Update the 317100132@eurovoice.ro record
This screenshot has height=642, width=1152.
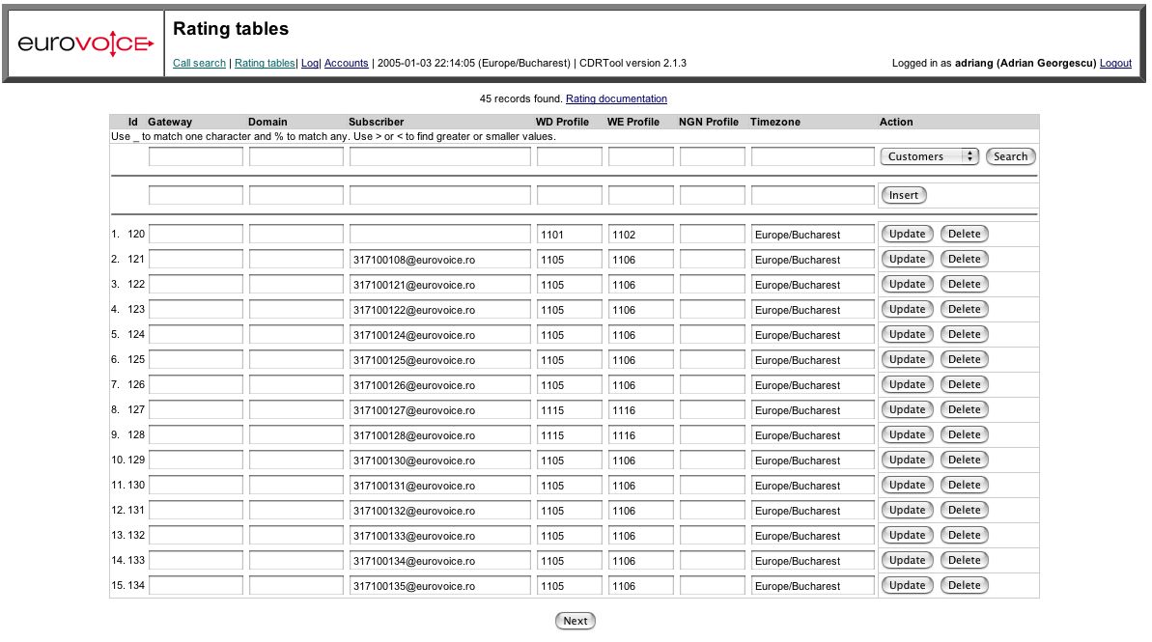[x=908, y=510]
